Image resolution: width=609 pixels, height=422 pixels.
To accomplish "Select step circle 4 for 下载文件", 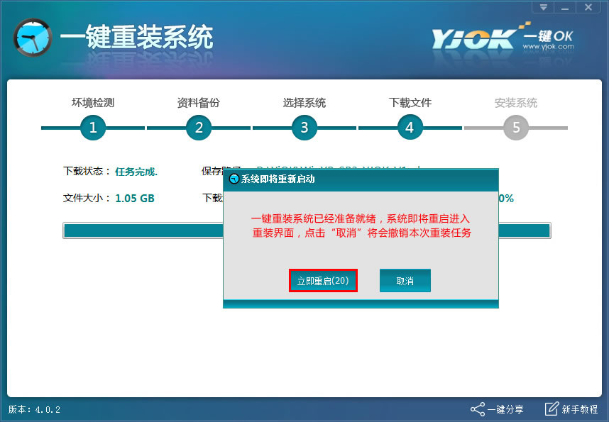I will [410, 128].
